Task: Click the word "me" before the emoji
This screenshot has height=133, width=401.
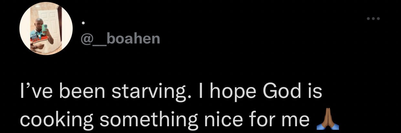Action: pos(296,120)
